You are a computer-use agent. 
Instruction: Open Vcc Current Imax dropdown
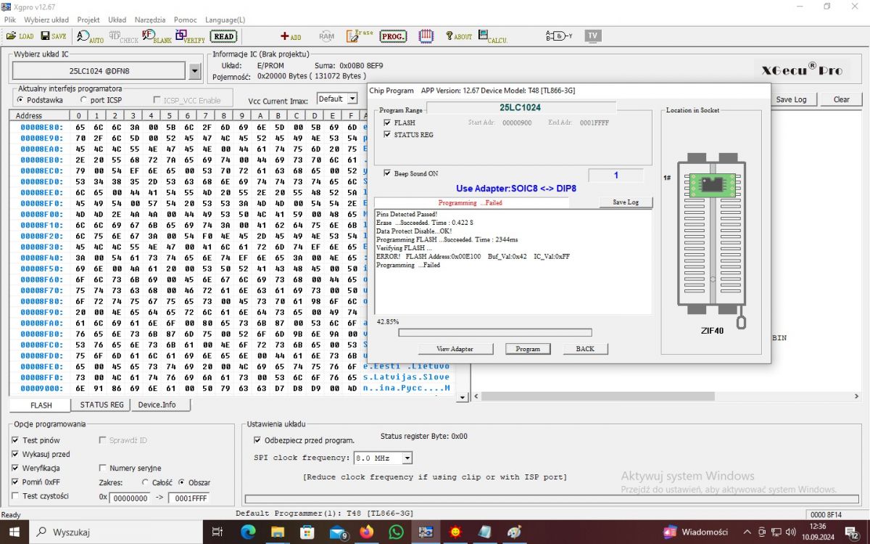click(352, 99)
